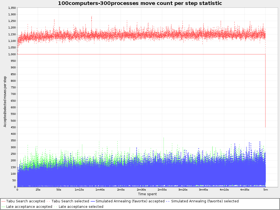Click the dotted Late acceptance selected legend marker

click(x=55, y=206)
